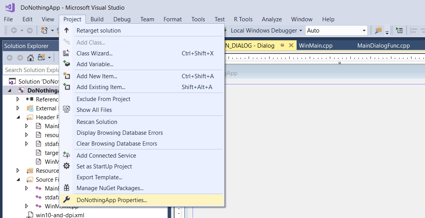The height and width of the screenshot is (218, 425).
Task: Click Solution Explorer sync views icon
Action: (x=41, y=57)
